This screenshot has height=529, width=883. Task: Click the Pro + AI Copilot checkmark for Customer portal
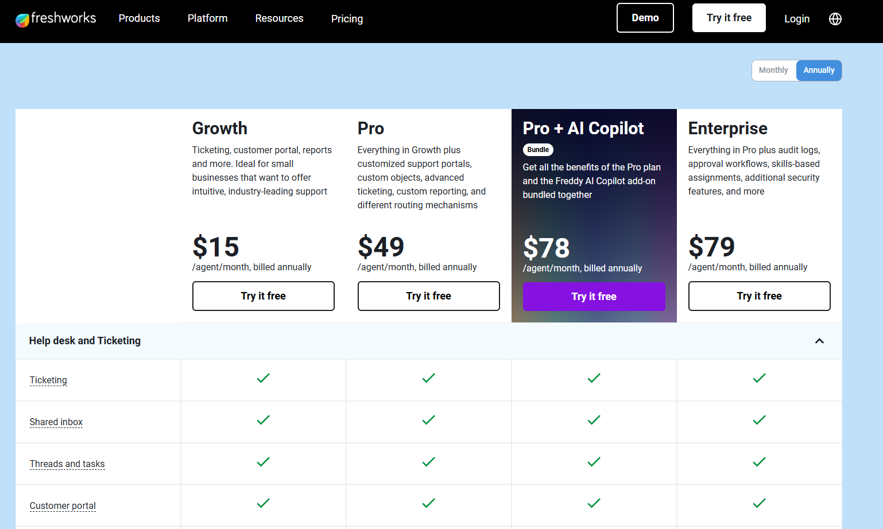(594, 503)
